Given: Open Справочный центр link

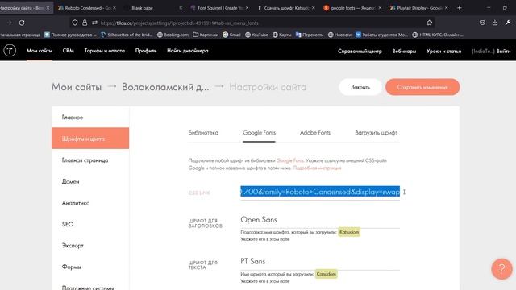Looking at the screenshot, I should pyautogui.click(x=360, y=51).
